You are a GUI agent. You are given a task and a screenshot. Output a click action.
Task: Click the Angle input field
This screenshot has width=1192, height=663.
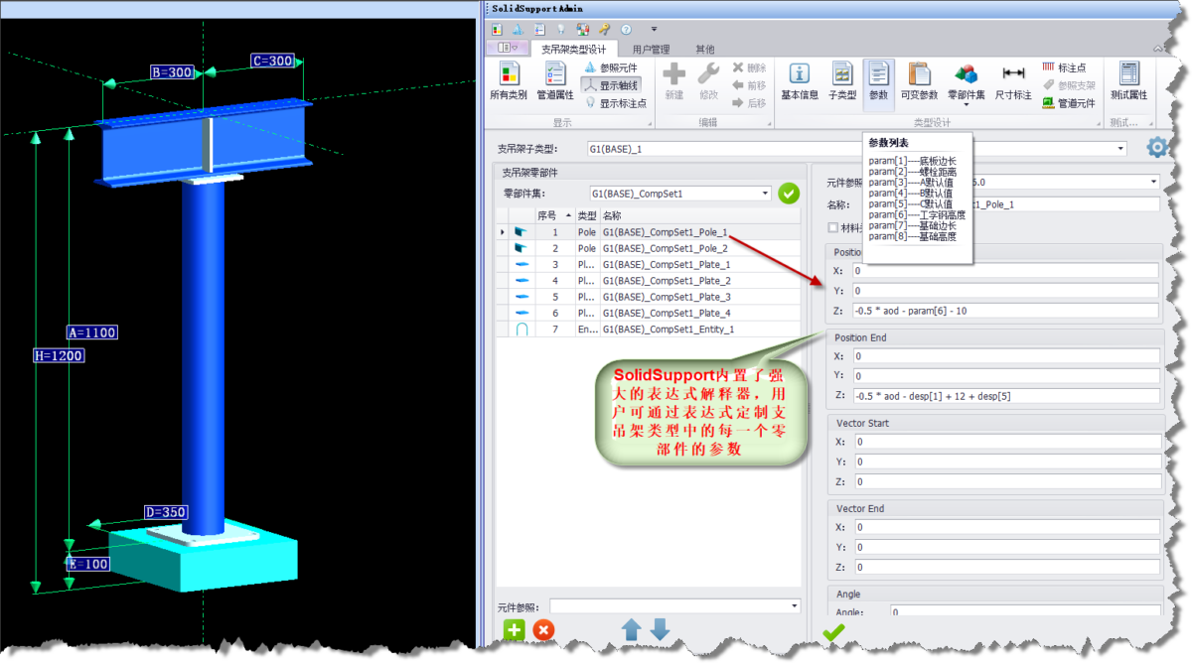pos(1023,612)
